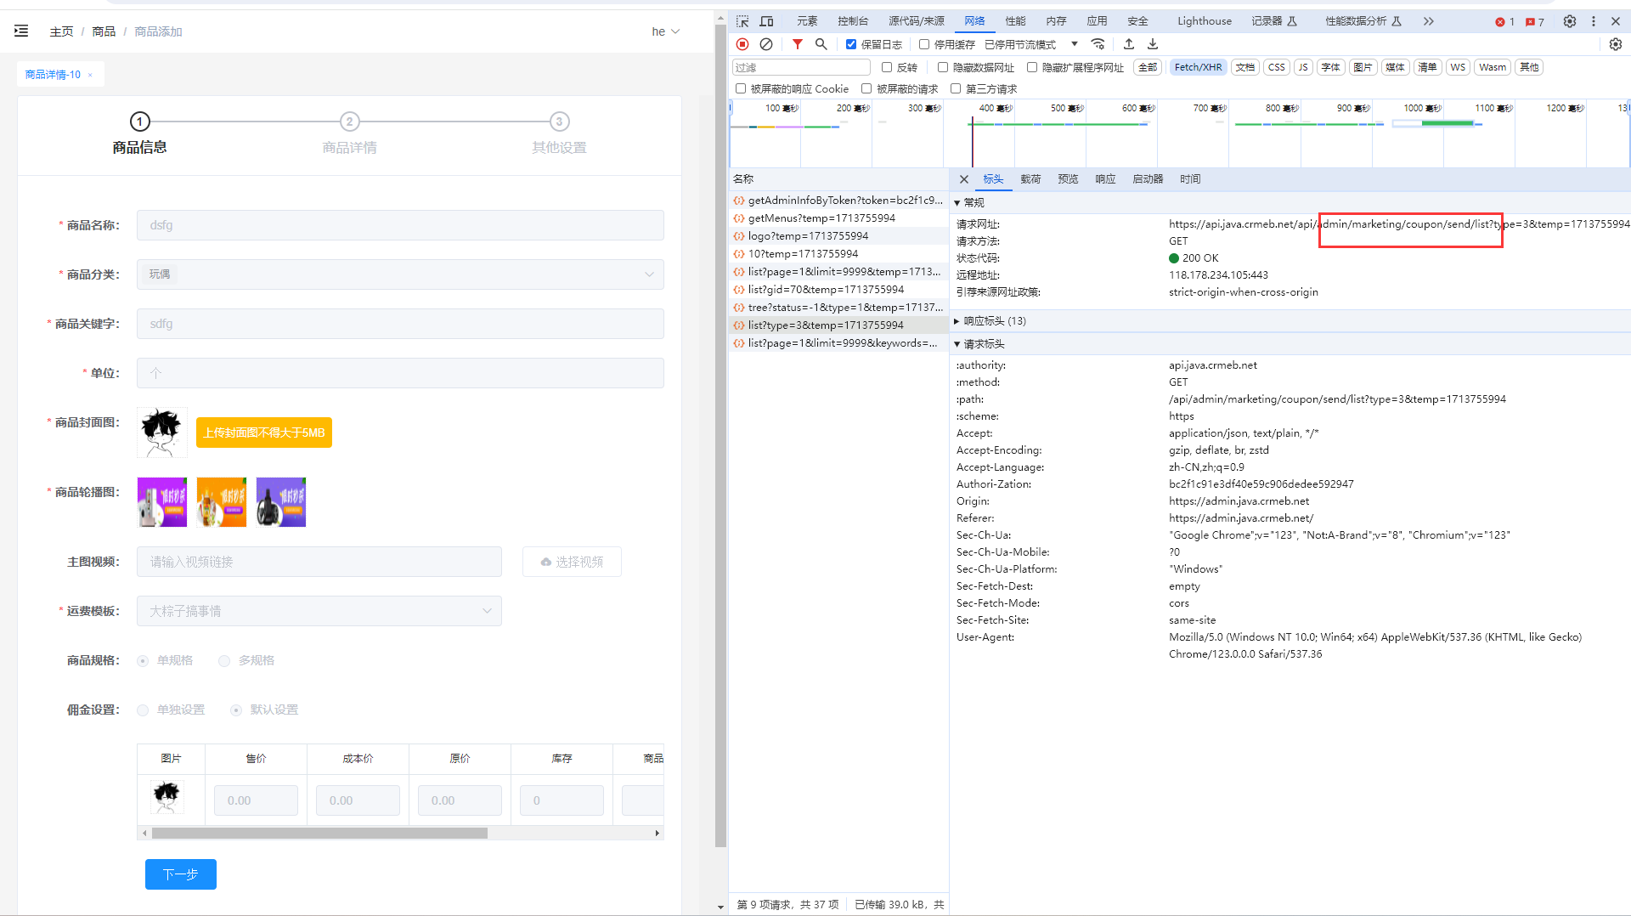Open DevTools three-dot customize menu
Screen dimensions: 1631x916
1594,21
